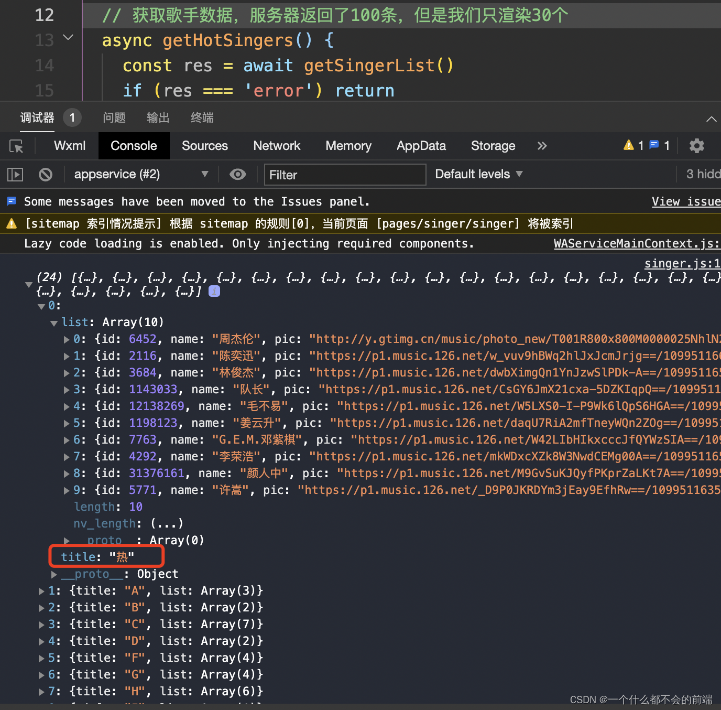This screenshot has height=710, width=721.
Task: Expand the 队长 list entry
Action: pyautogui.click(x=67, y=390)
